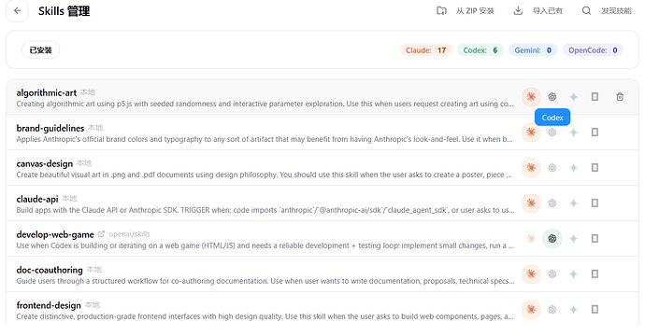Screen dimensions: 645x336
Task: Select the algorithmic-art skill name
Action: pos(47,92)
